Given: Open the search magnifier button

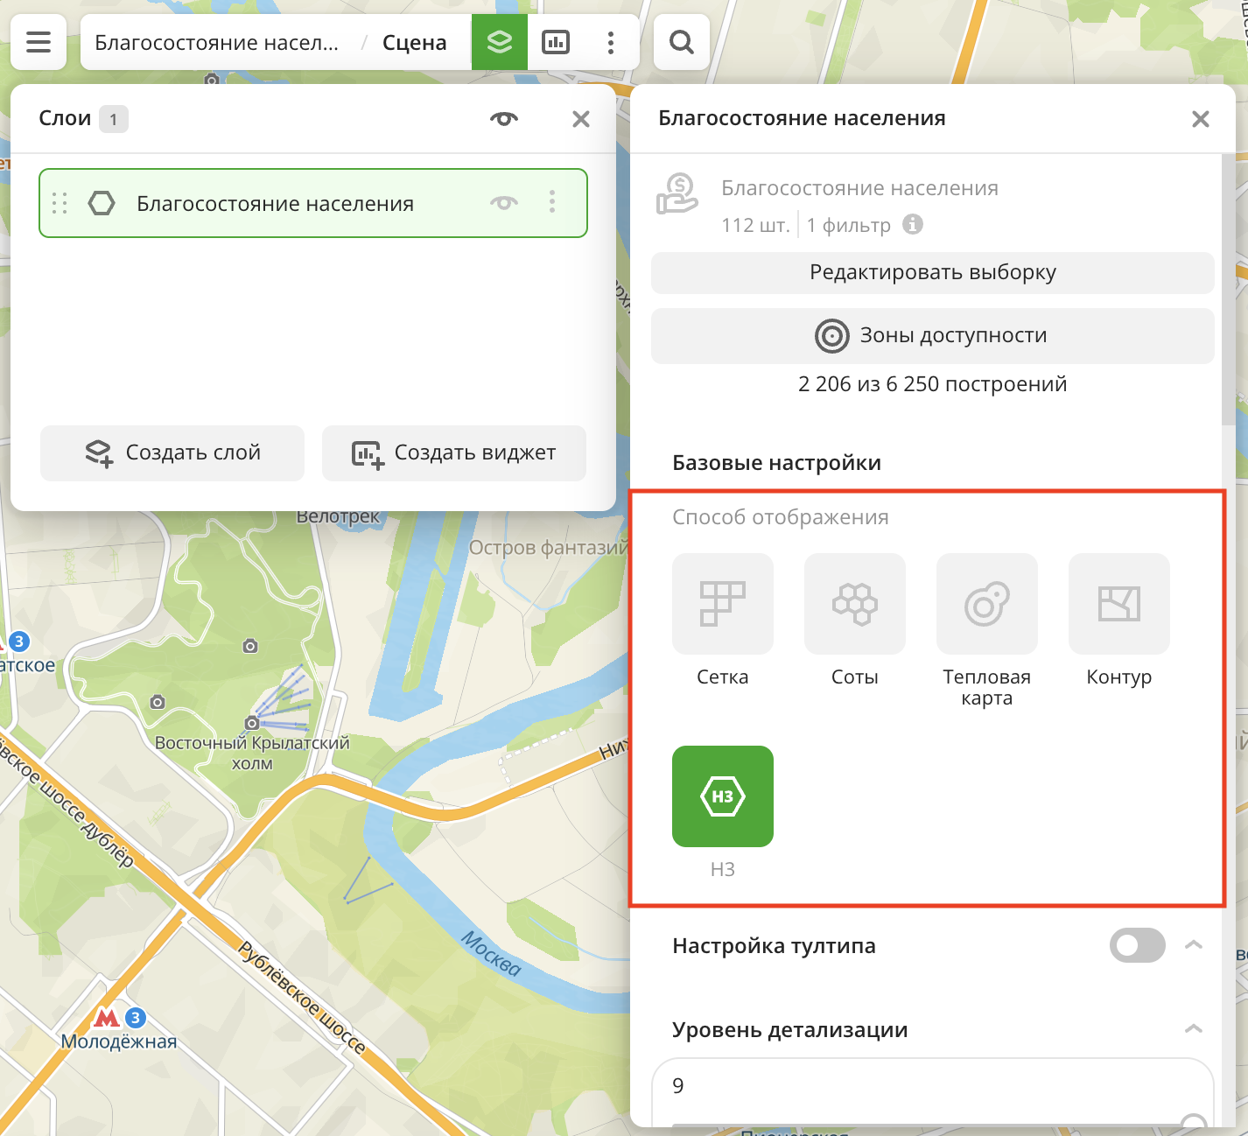Looking at the screenshot, I should [681, 42].
